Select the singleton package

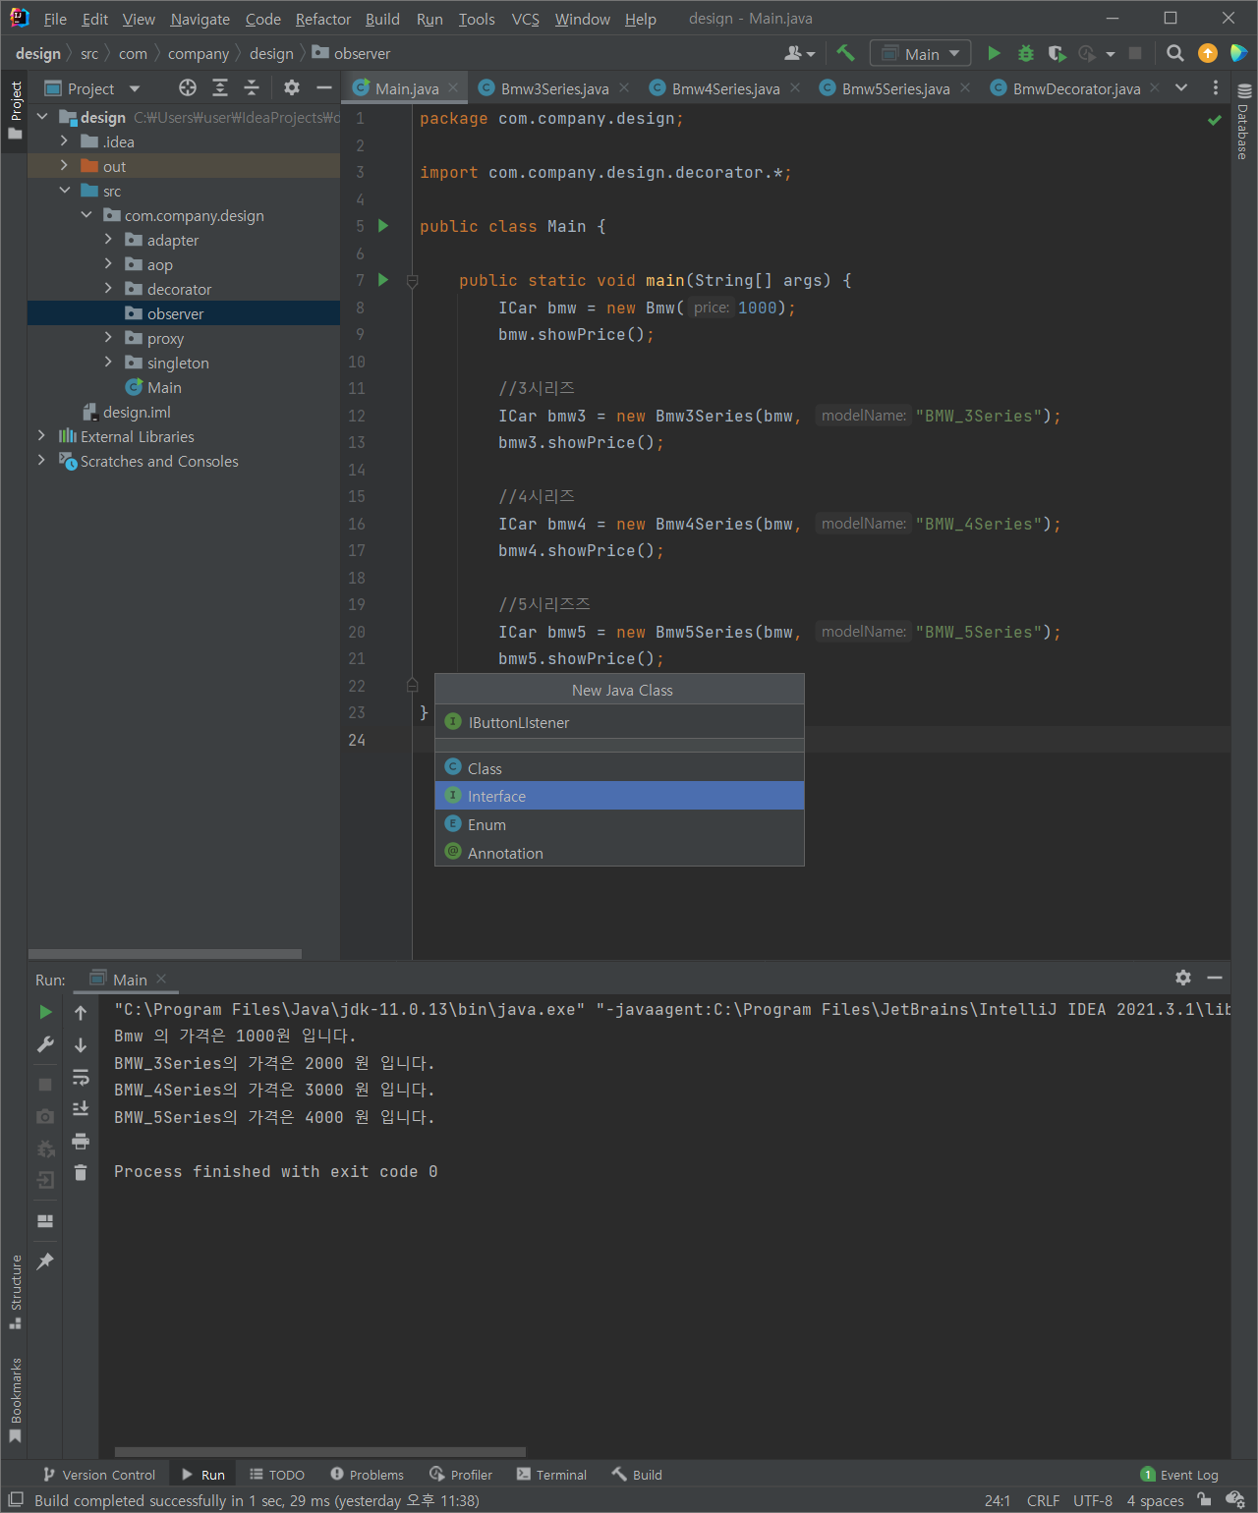178,363
